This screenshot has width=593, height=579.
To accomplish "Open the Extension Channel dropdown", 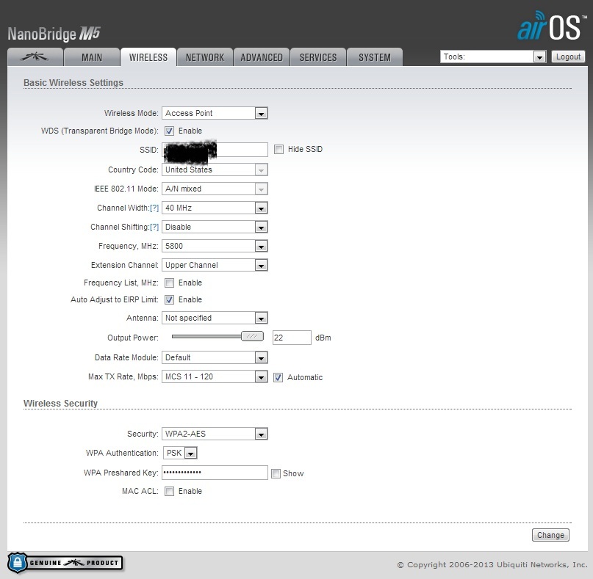I will (x=215, y=265).
